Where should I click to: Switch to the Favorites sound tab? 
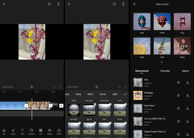click(x=165, y=71)
